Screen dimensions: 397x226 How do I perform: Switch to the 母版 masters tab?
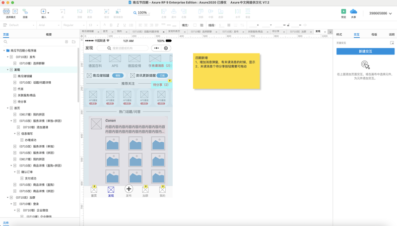[374, 34]
